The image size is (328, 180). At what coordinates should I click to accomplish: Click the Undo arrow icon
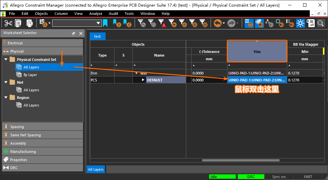(x=217, y=23)
